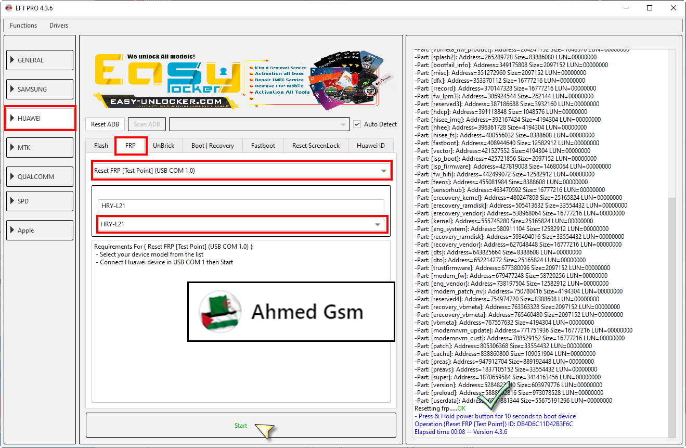Maximize the EFT PRO window

point(650,8)
